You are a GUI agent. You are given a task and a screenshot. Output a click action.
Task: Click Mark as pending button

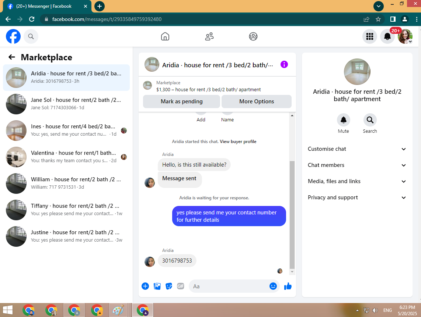point(181,101)
